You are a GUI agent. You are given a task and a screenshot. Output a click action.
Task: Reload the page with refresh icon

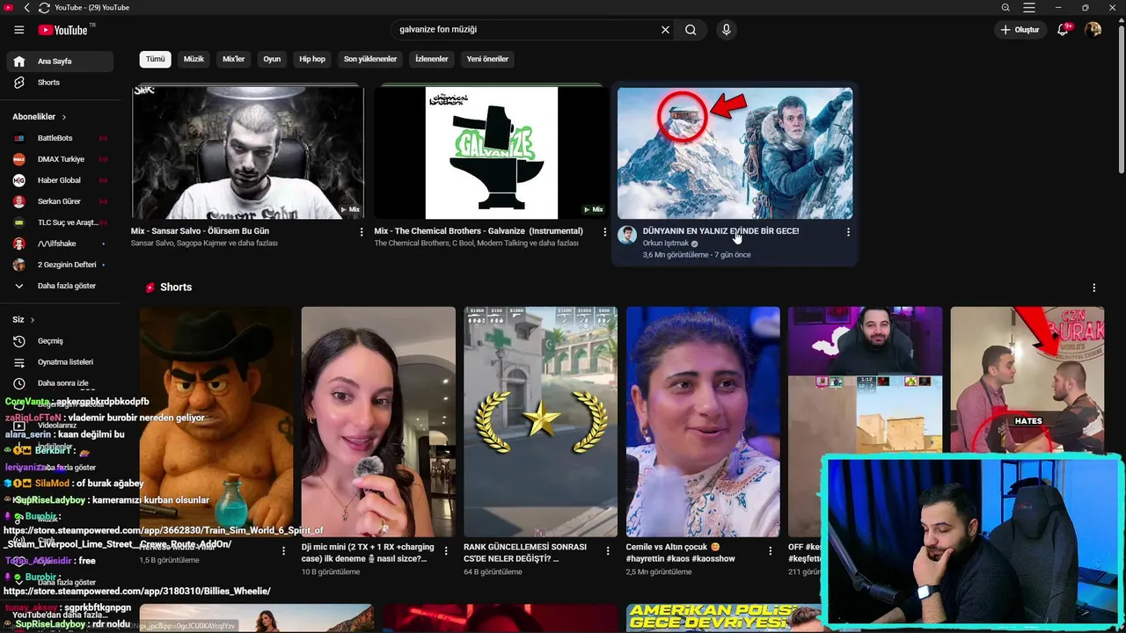(44, 7)
